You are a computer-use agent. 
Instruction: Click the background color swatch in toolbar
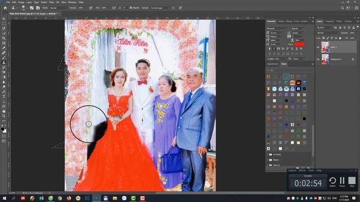pyautogui.click(x=4, y=131)
